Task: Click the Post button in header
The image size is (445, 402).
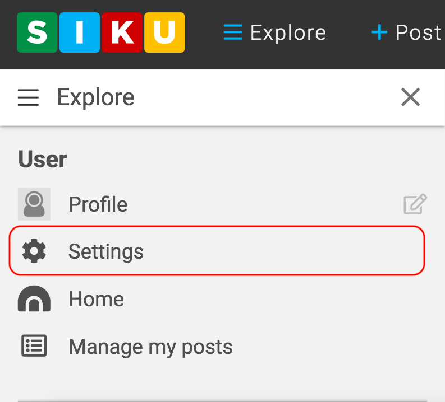Action: coord(407,32)
